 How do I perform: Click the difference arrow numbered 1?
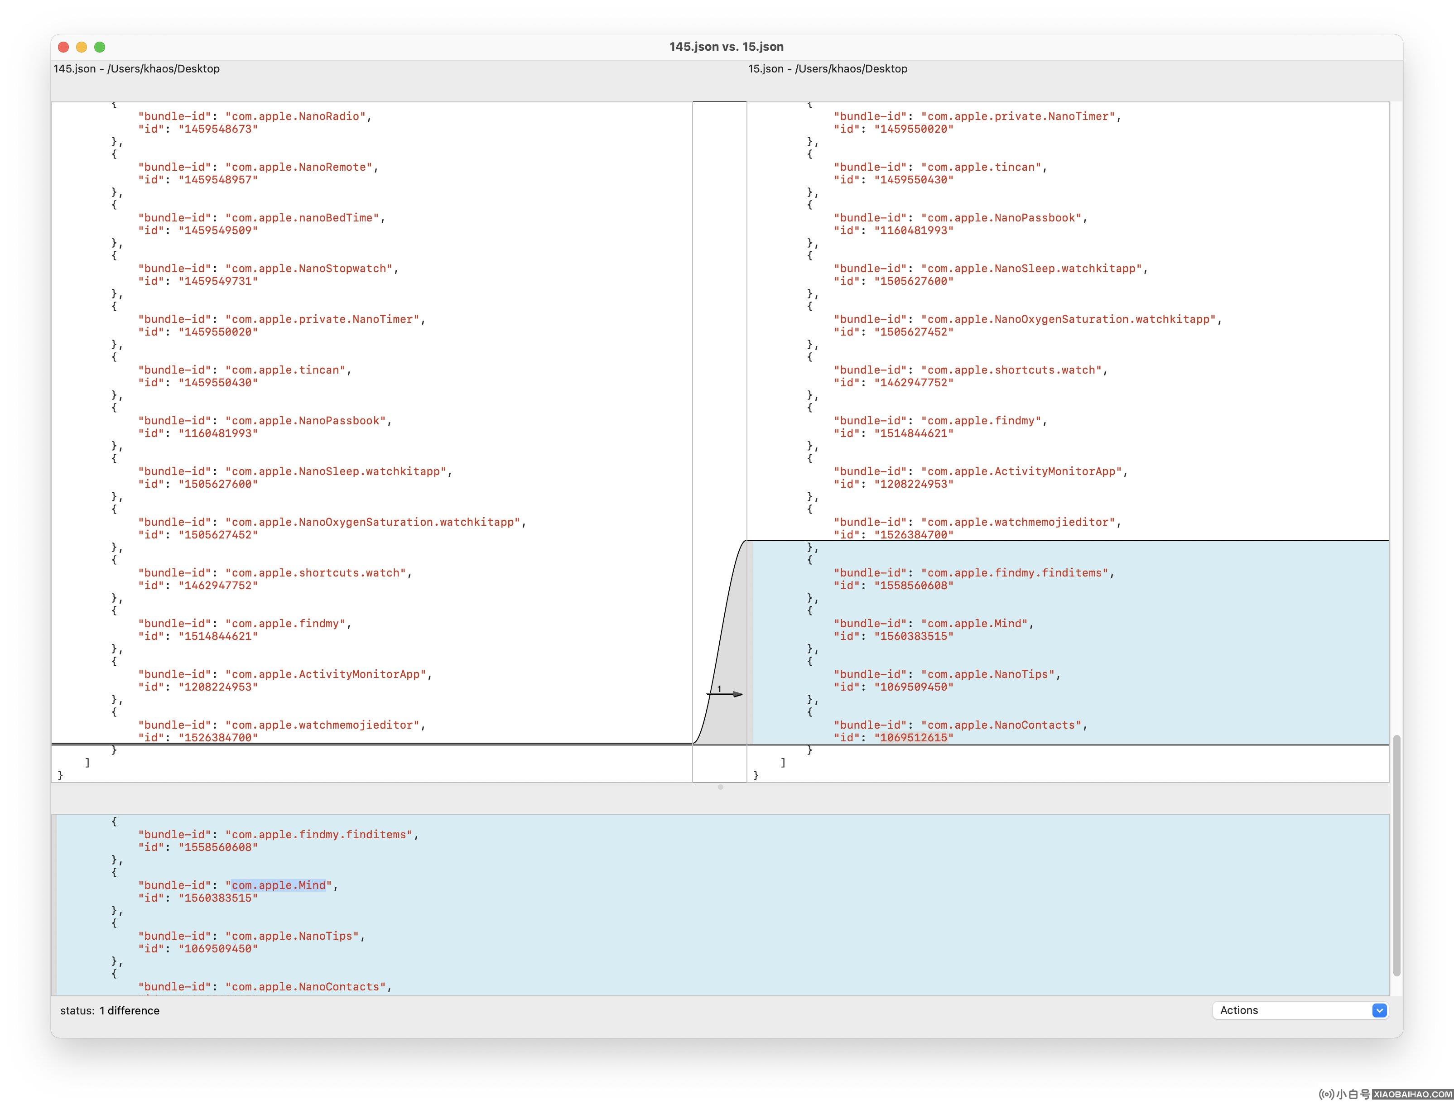[724, 693]
